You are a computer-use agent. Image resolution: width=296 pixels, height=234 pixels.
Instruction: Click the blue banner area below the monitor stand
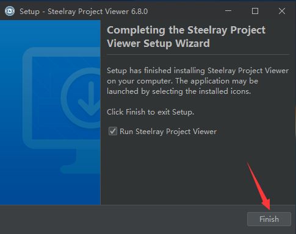tap(50, 189)
